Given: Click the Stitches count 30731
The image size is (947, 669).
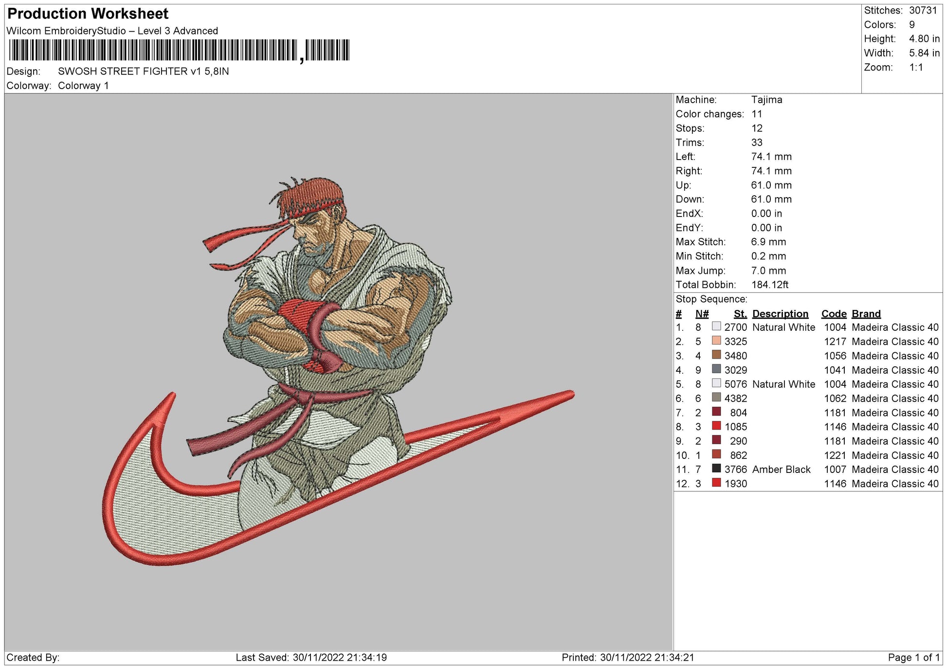Looking at the screenshot, I should coord(923,10).
